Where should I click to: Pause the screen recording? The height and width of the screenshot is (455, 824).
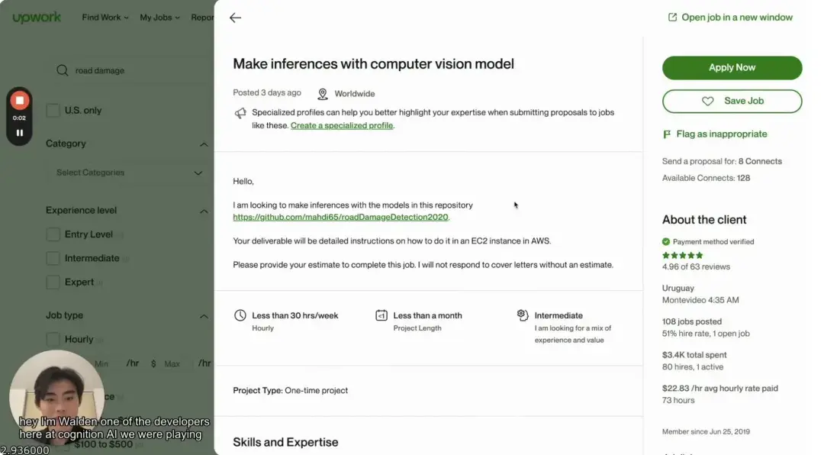pos(19,133)
